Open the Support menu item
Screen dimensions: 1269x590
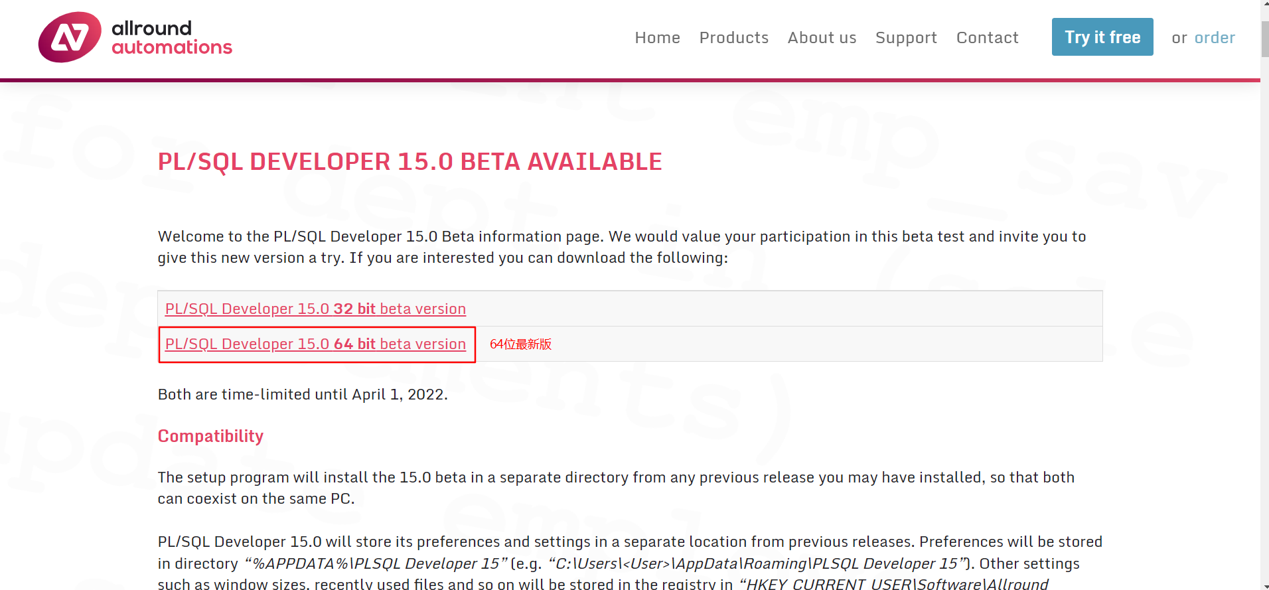[x=906, y=38]
